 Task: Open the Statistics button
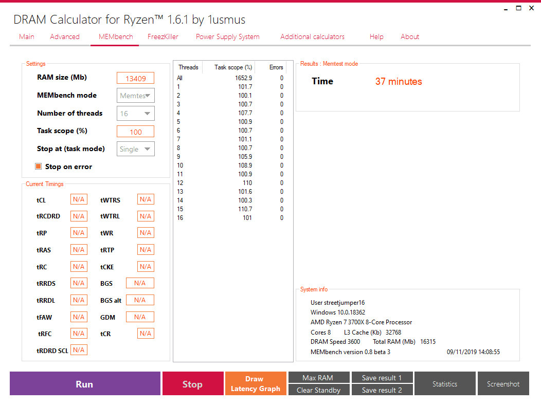(x=445, y=383)
